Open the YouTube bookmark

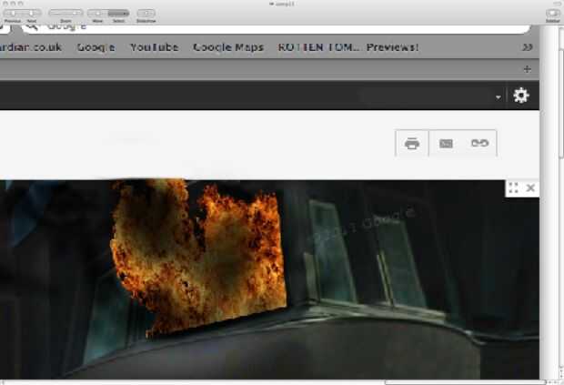155,47
